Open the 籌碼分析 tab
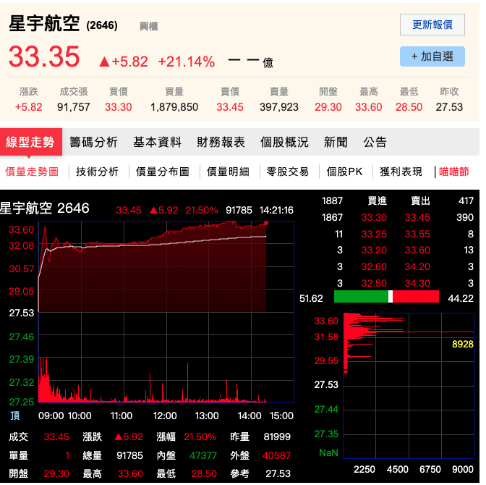The height and width of the screenshot is (485, 486). tap(93, 143)
